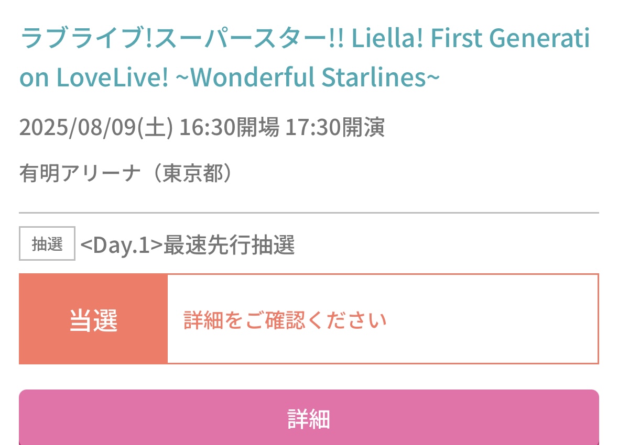The height and width of the screenshot is (445, 618).
Task: Select the 抽選 lottery badge
Action: (47, 243)
